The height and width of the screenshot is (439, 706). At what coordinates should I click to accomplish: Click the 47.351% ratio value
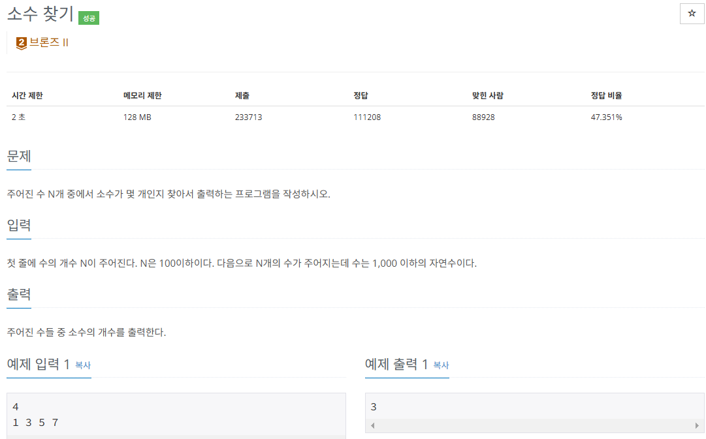(x=607, y=117)
